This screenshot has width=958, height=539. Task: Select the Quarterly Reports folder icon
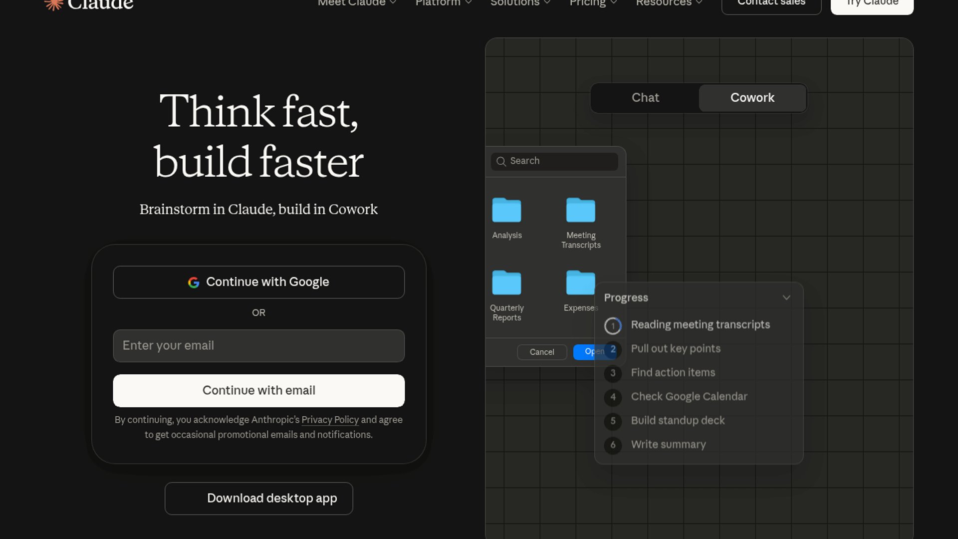(506, 283)
